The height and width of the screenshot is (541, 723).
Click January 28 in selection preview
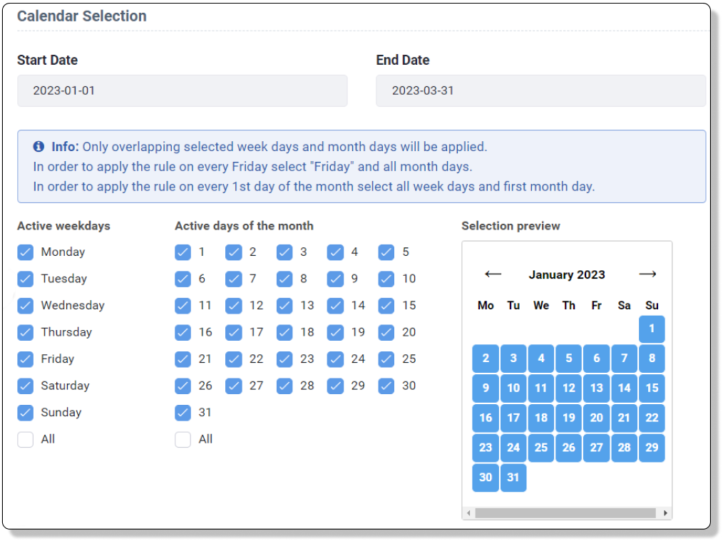click(x=624, y=448)
